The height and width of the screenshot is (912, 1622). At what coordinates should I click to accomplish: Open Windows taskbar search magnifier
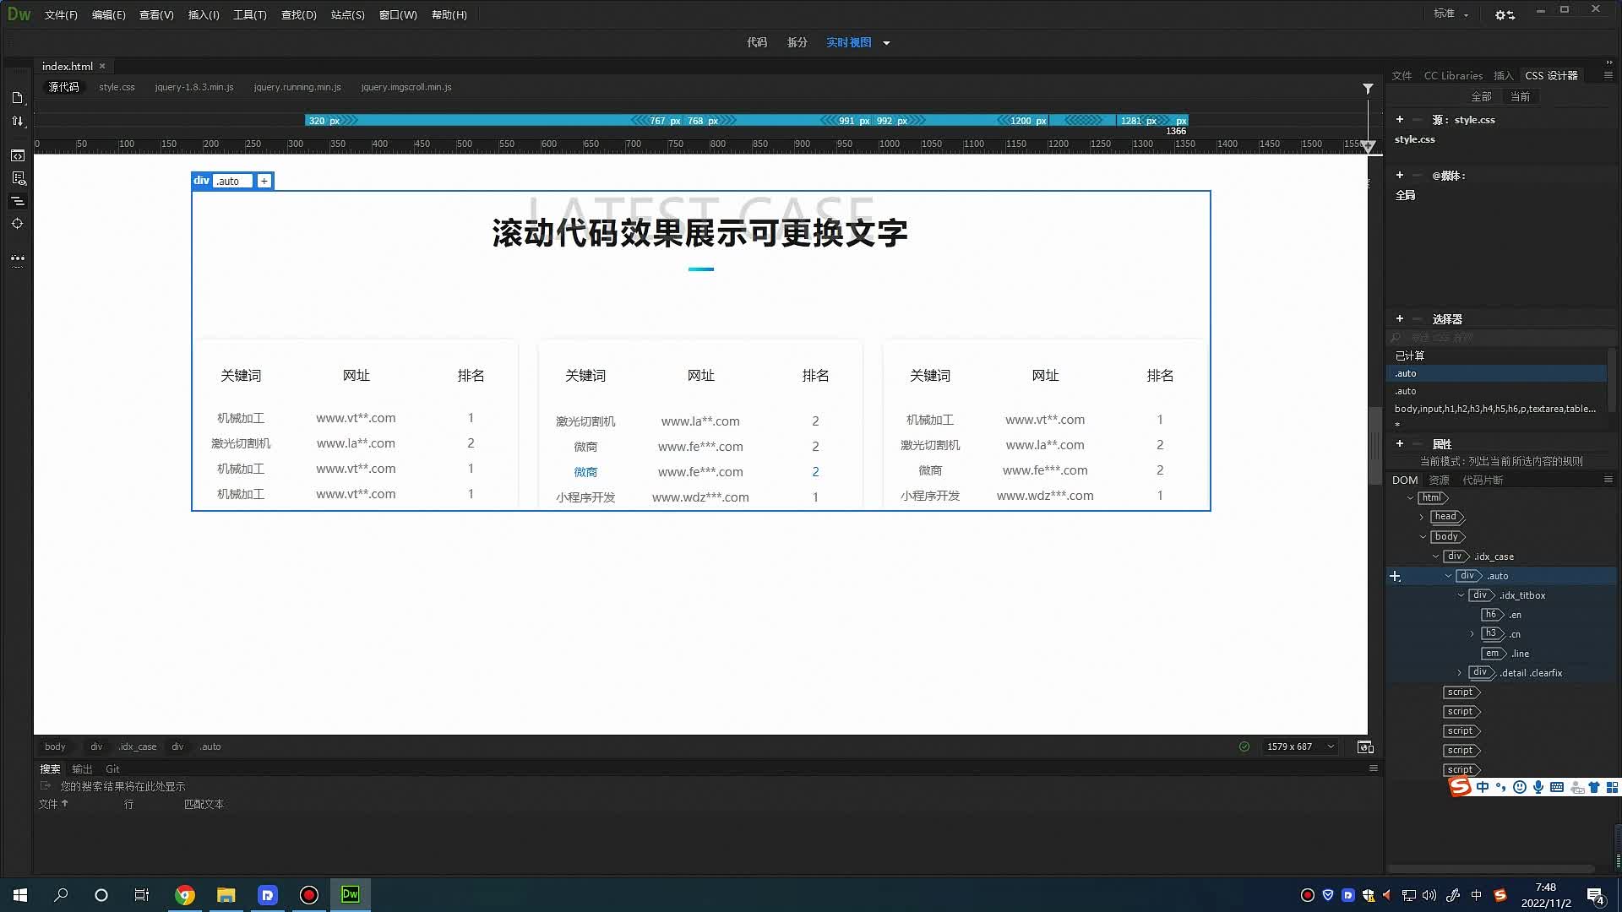pyautogui.click(x=61, y=894)
